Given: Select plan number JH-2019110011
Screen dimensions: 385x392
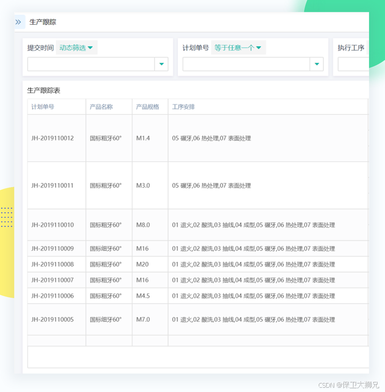Looking at the screenshot, I should (52, 186).
